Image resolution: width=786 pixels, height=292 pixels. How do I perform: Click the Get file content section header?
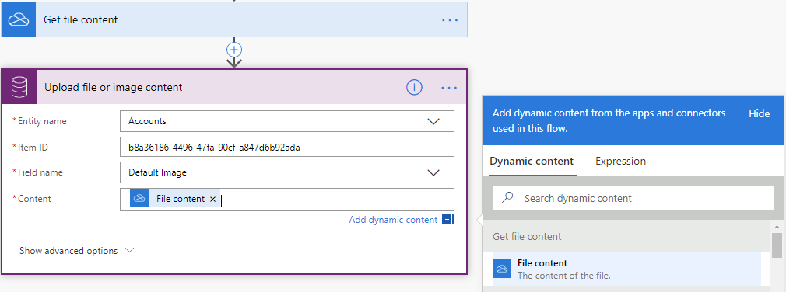pos(626,236)
